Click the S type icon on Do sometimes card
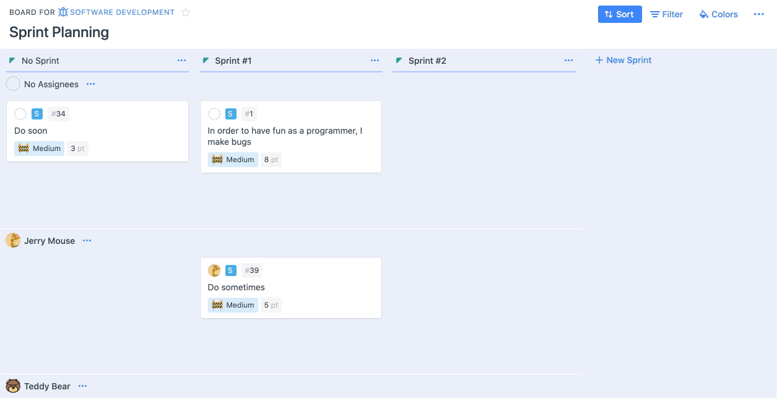 [230, 270]
